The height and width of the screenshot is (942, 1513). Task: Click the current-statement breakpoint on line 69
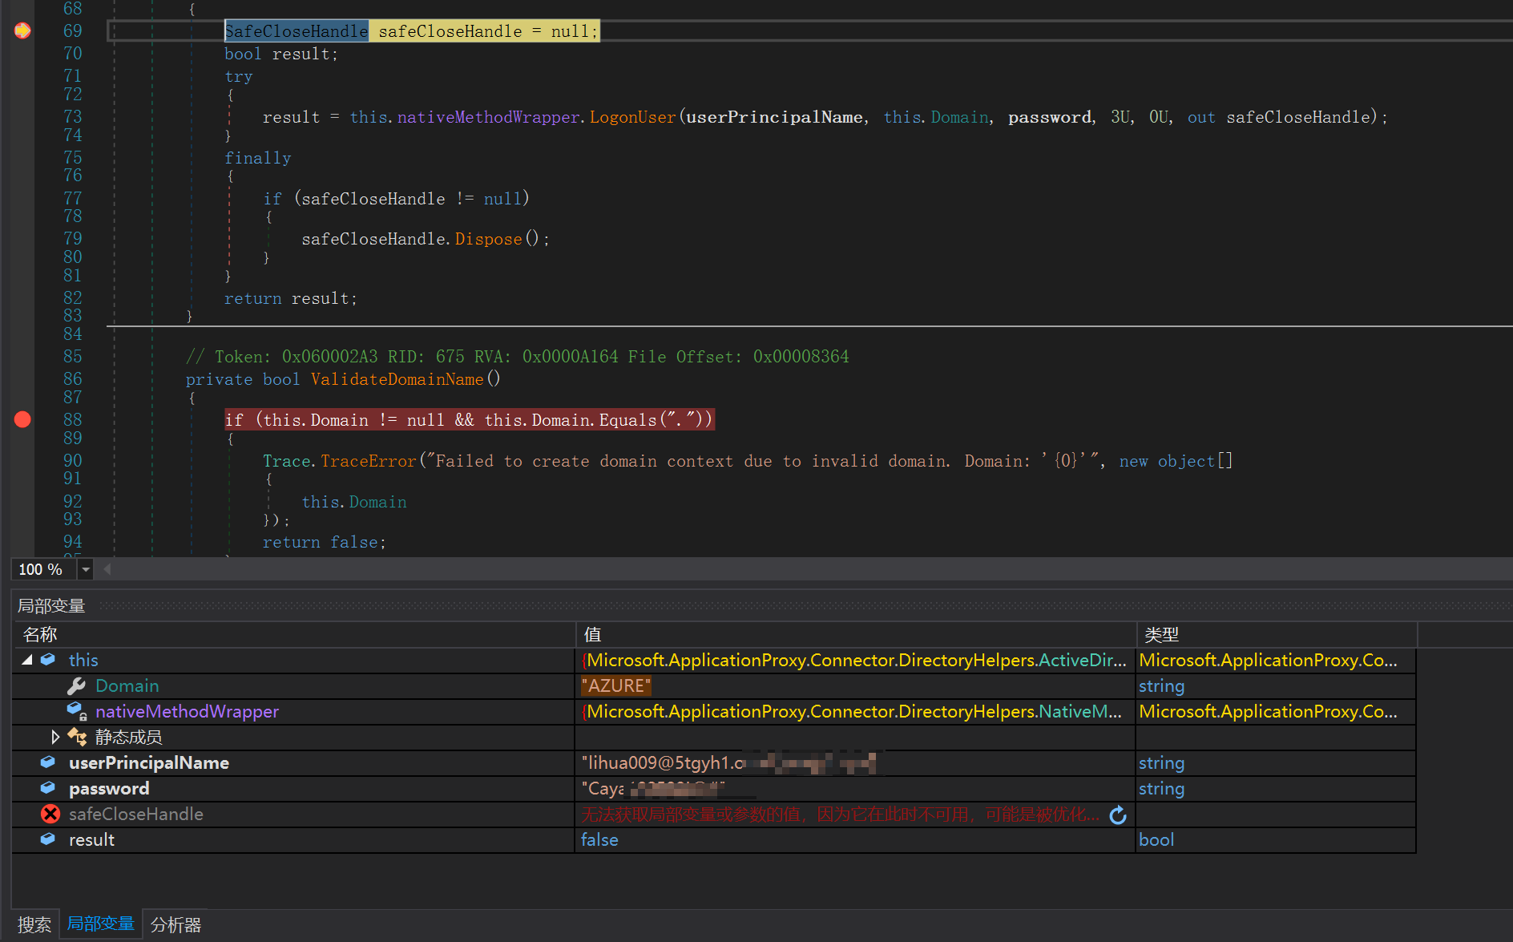[x=22, y=30]
